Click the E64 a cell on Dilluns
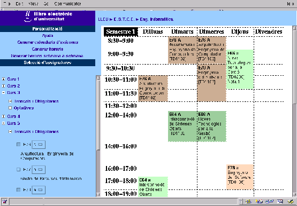This screenshot has height=206, width=297. (153, 187)
